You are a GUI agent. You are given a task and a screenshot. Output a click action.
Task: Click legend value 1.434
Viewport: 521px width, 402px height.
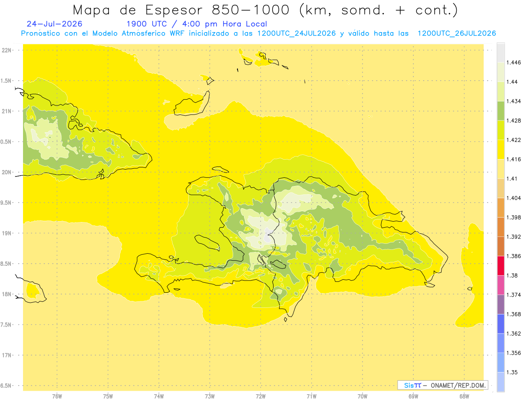[514, 101]
